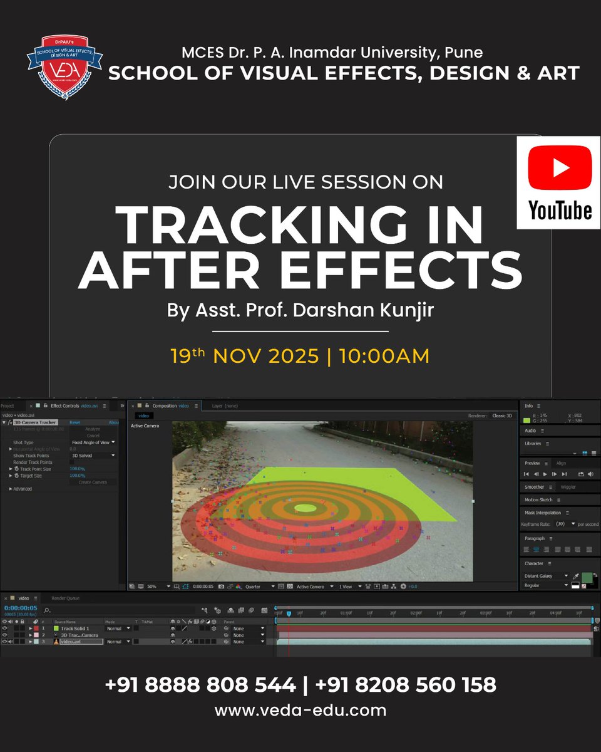
Task: Toggle the Track Point Size stopwatch
Action: click(16, 469)
